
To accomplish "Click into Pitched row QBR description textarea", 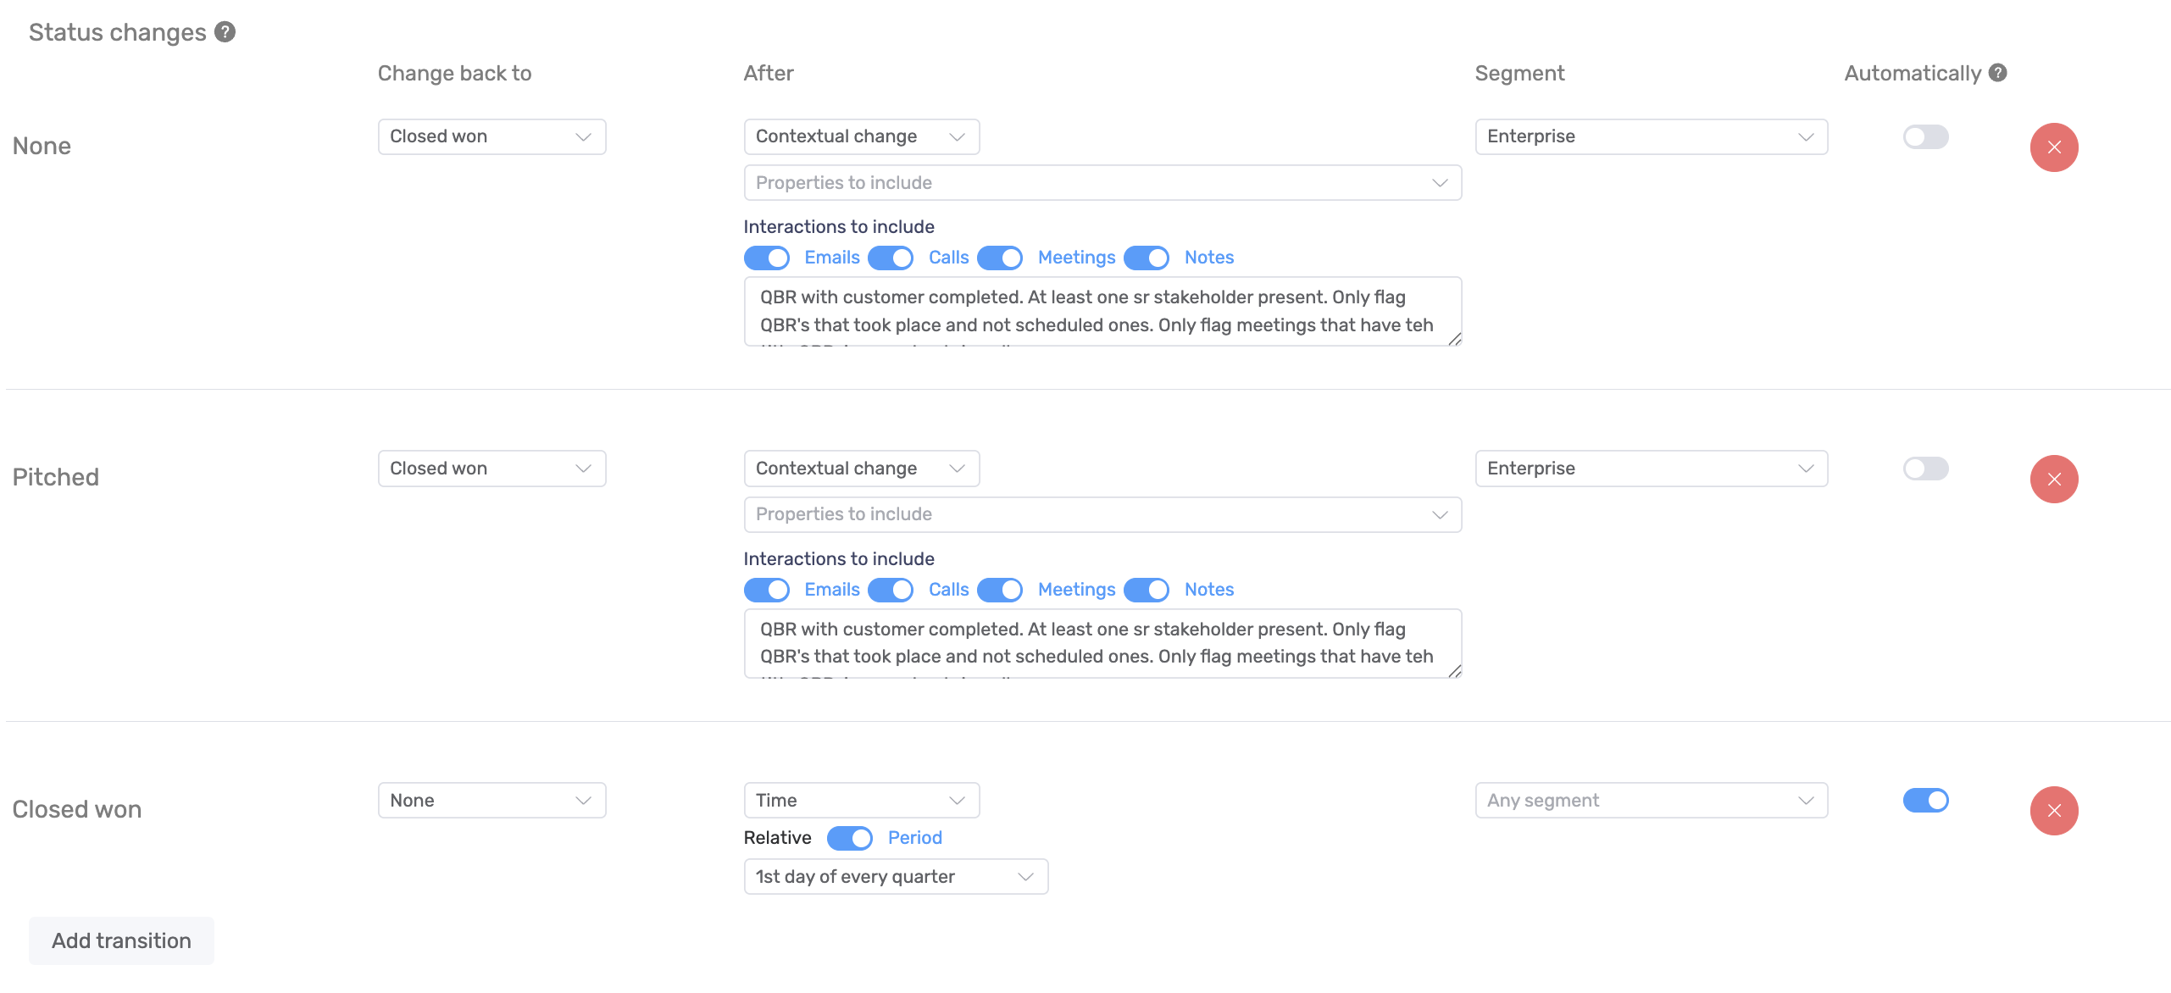I will 1102,643.
